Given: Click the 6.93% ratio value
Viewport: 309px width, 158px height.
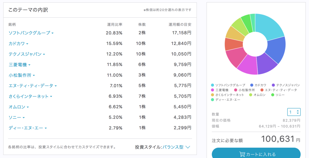Looking at the screenshot, I should [116, 96].
